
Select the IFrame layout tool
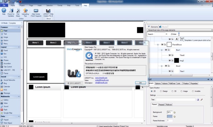pos(10,60)
